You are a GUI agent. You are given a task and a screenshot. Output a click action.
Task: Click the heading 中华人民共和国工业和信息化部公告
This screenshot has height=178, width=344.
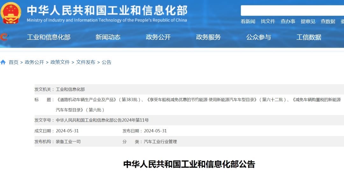coord(189,164)
